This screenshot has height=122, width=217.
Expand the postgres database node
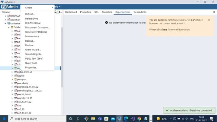[x=12, y=79]
